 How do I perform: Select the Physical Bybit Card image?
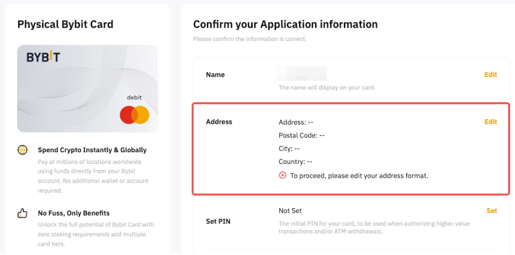click(87, 88)
